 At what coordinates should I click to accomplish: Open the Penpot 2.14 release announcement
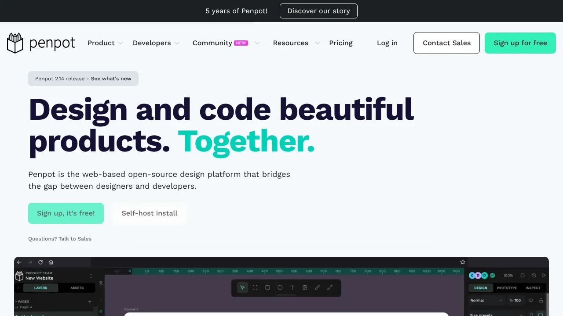(x=83, y=79)
